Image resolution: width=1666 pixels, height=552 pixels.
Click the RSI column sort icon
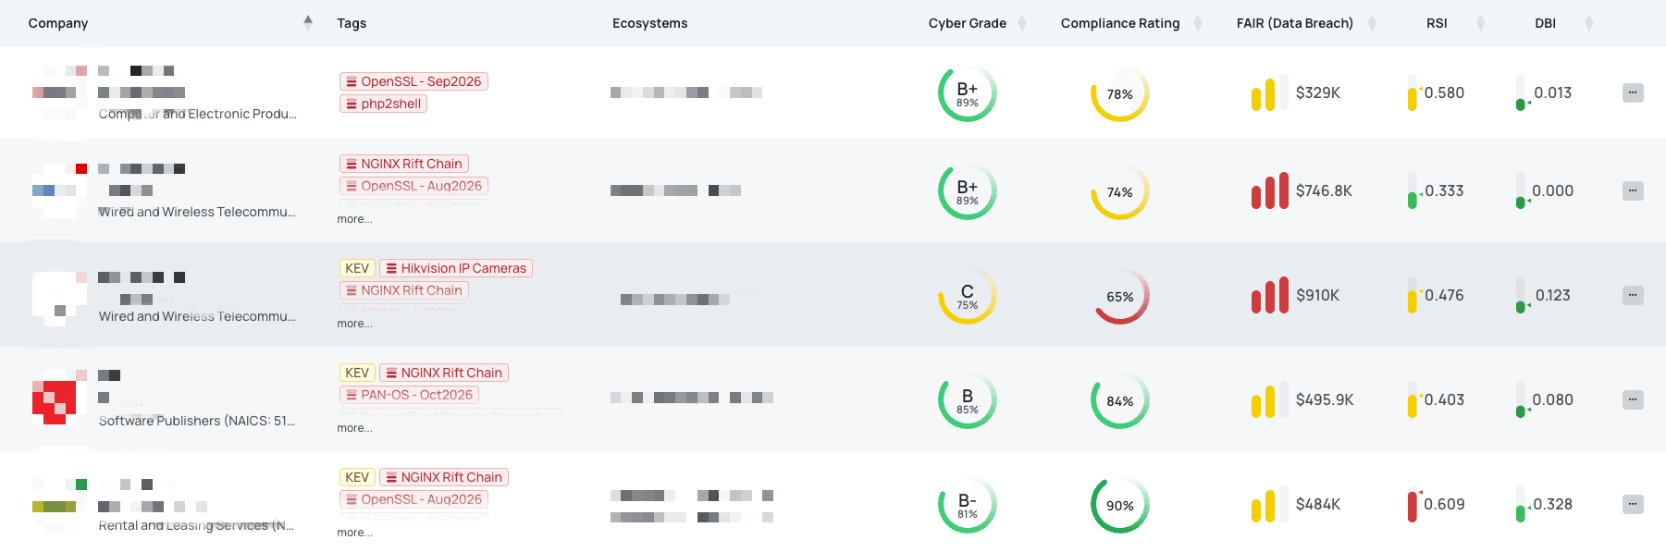tap(1480, 23)
